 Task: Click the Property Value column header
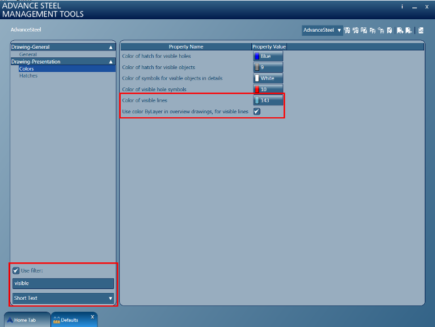point(269,47)
